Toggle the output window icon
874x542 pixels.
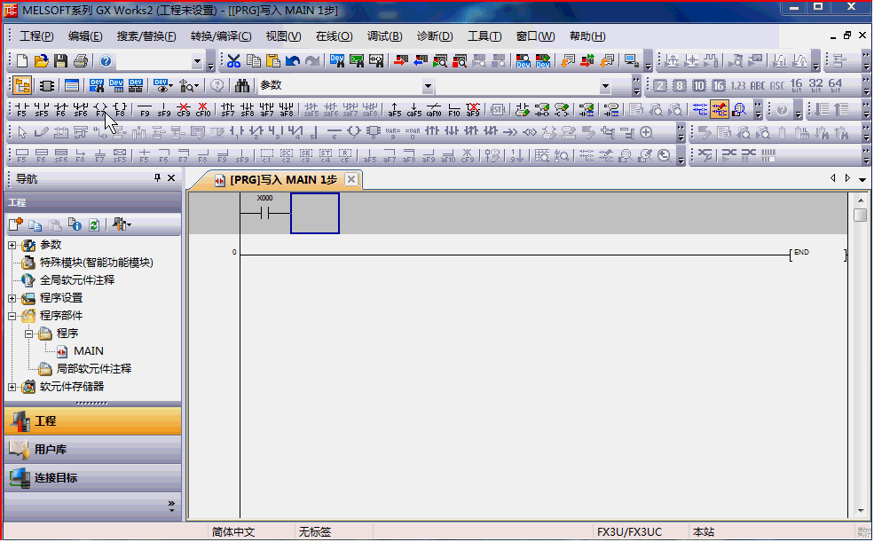coord(71,85)
